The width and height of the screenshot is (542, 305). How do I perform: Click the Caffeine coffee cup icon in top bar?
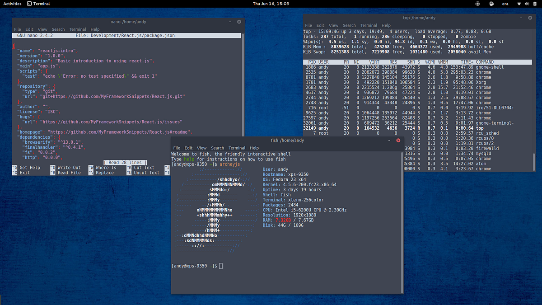[491, 4]
